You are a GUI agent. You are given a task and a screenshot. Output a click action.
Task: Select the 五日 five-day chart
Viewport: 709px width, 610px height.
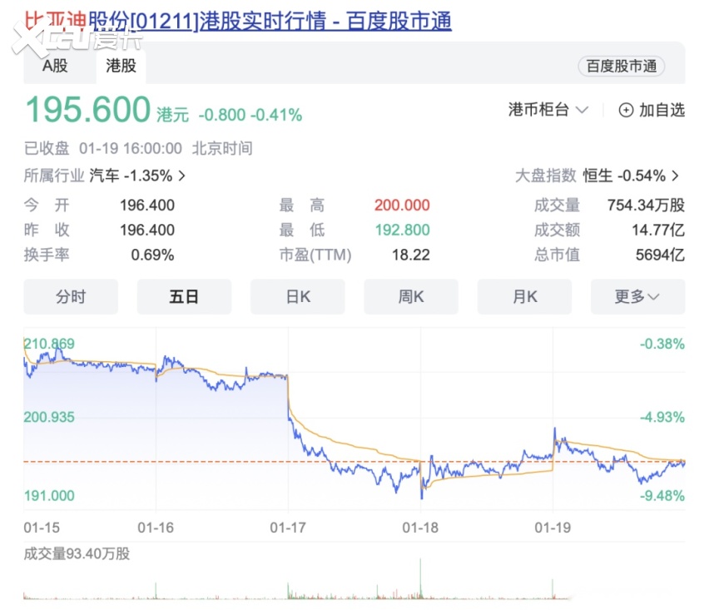[x=184, y=297]
